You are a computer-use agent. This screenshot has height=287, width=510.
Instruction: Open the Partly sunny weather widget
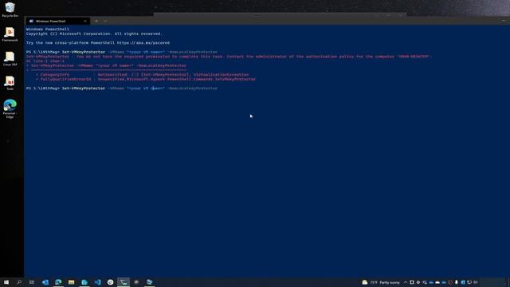point(381,282)
